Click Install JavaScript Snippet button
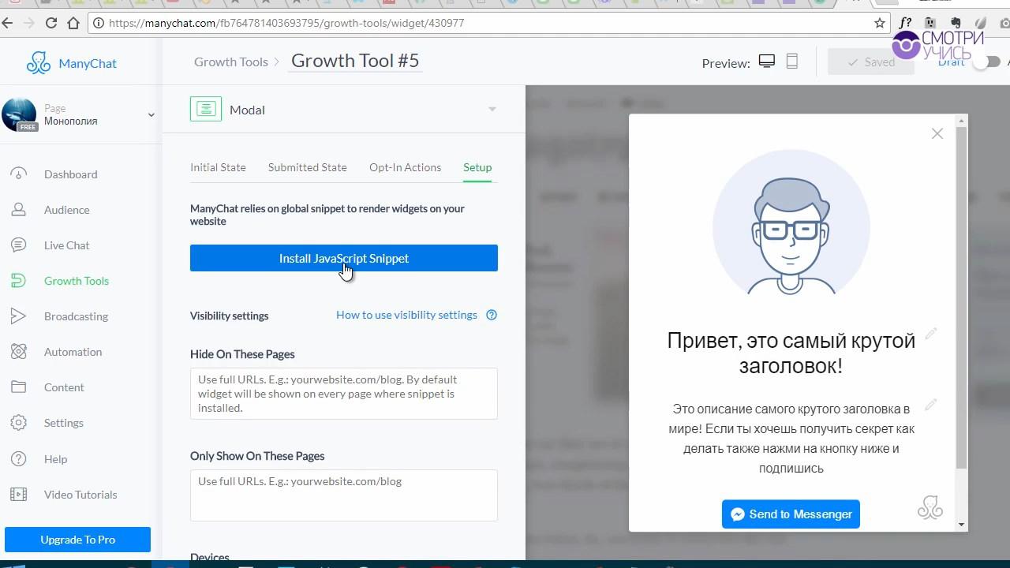The height and width of the screenshot is (568, 1010). click(x=344, y=258)
